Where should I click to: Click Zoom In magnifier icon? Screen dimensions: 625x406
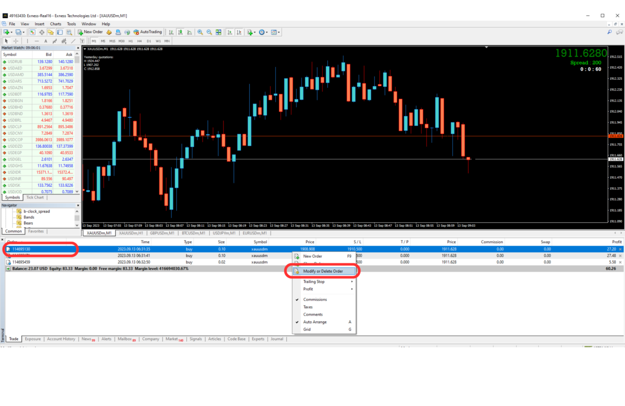(x=200, y=32)
